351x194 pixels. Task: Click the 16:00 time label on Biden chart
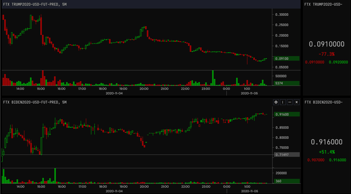(x=61, y=187)
